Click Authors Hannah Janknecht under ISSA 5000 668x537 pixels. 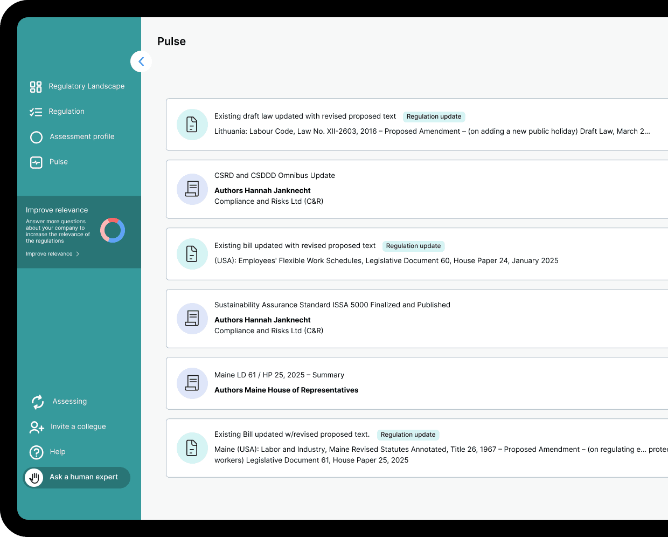coord(262,320)
